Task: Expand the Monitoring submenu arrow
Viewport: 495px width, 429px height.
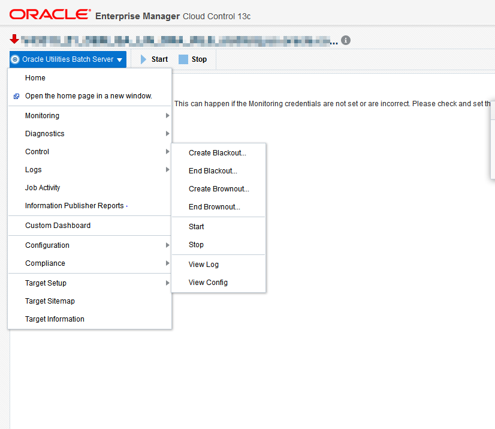Action: pyautogui.click(x=168, y=116)
